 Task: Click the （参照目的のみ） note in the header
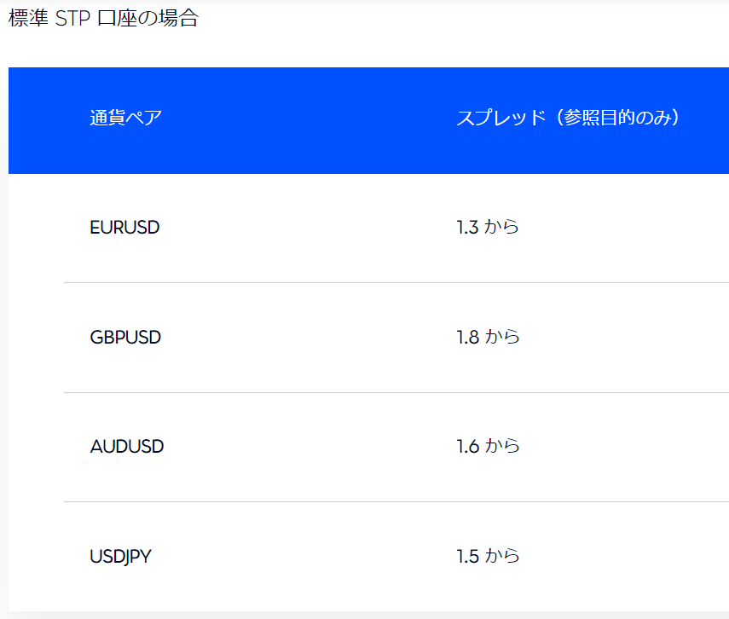(616, 118)
